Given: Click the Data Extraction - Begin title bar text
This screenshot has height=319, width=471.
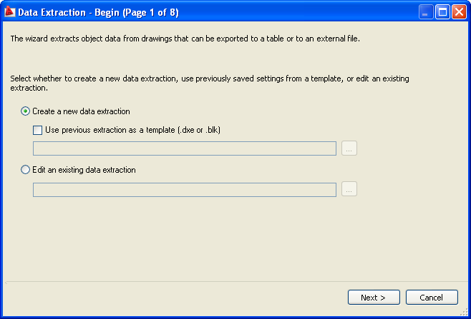Looking at the screenshot, I should pyautogui.click(x=98, y=12).
